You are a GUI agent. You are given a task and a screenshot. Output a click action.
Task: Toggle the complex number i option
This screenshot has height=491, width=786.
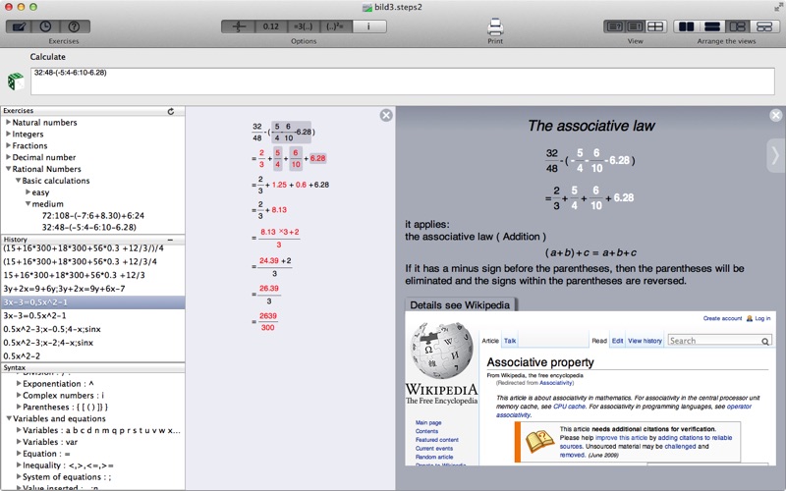click(369, 27)
